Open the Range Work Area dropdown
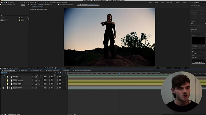 (198, 57)
